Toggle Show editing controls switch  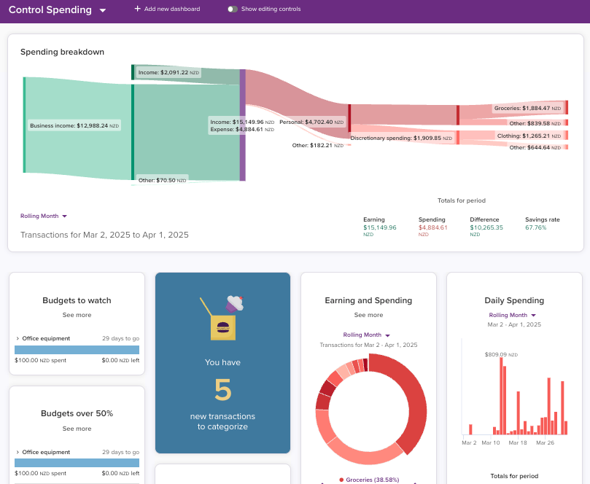pyautogui.click(x=233, y=9)
